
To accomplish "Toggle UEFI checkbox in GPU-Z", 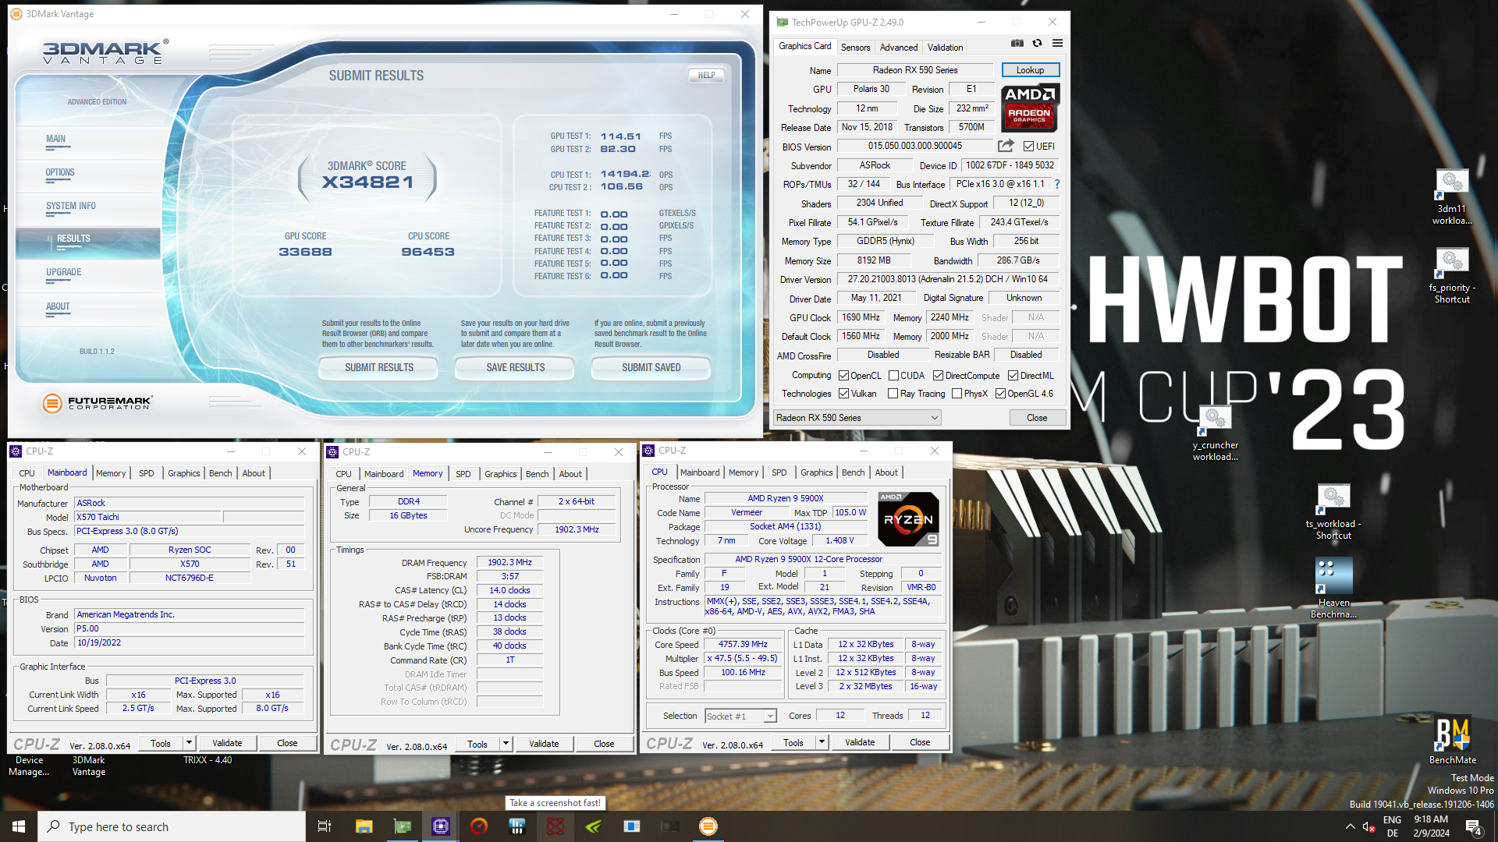I will [x=1028, y=147].
